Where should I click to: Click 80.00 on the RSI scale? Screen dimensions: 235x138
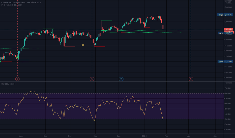[x=228, y=93]
